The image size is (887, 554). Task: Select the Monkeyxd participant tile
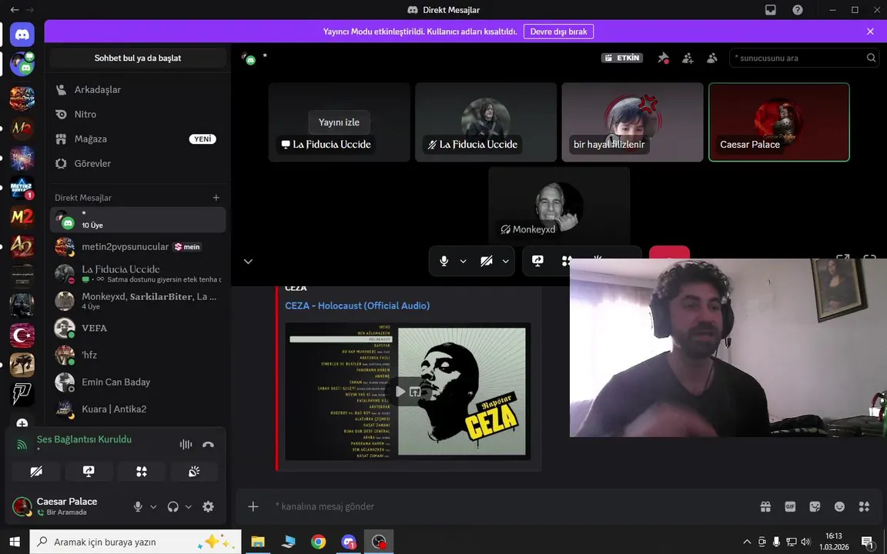point(559,205)
